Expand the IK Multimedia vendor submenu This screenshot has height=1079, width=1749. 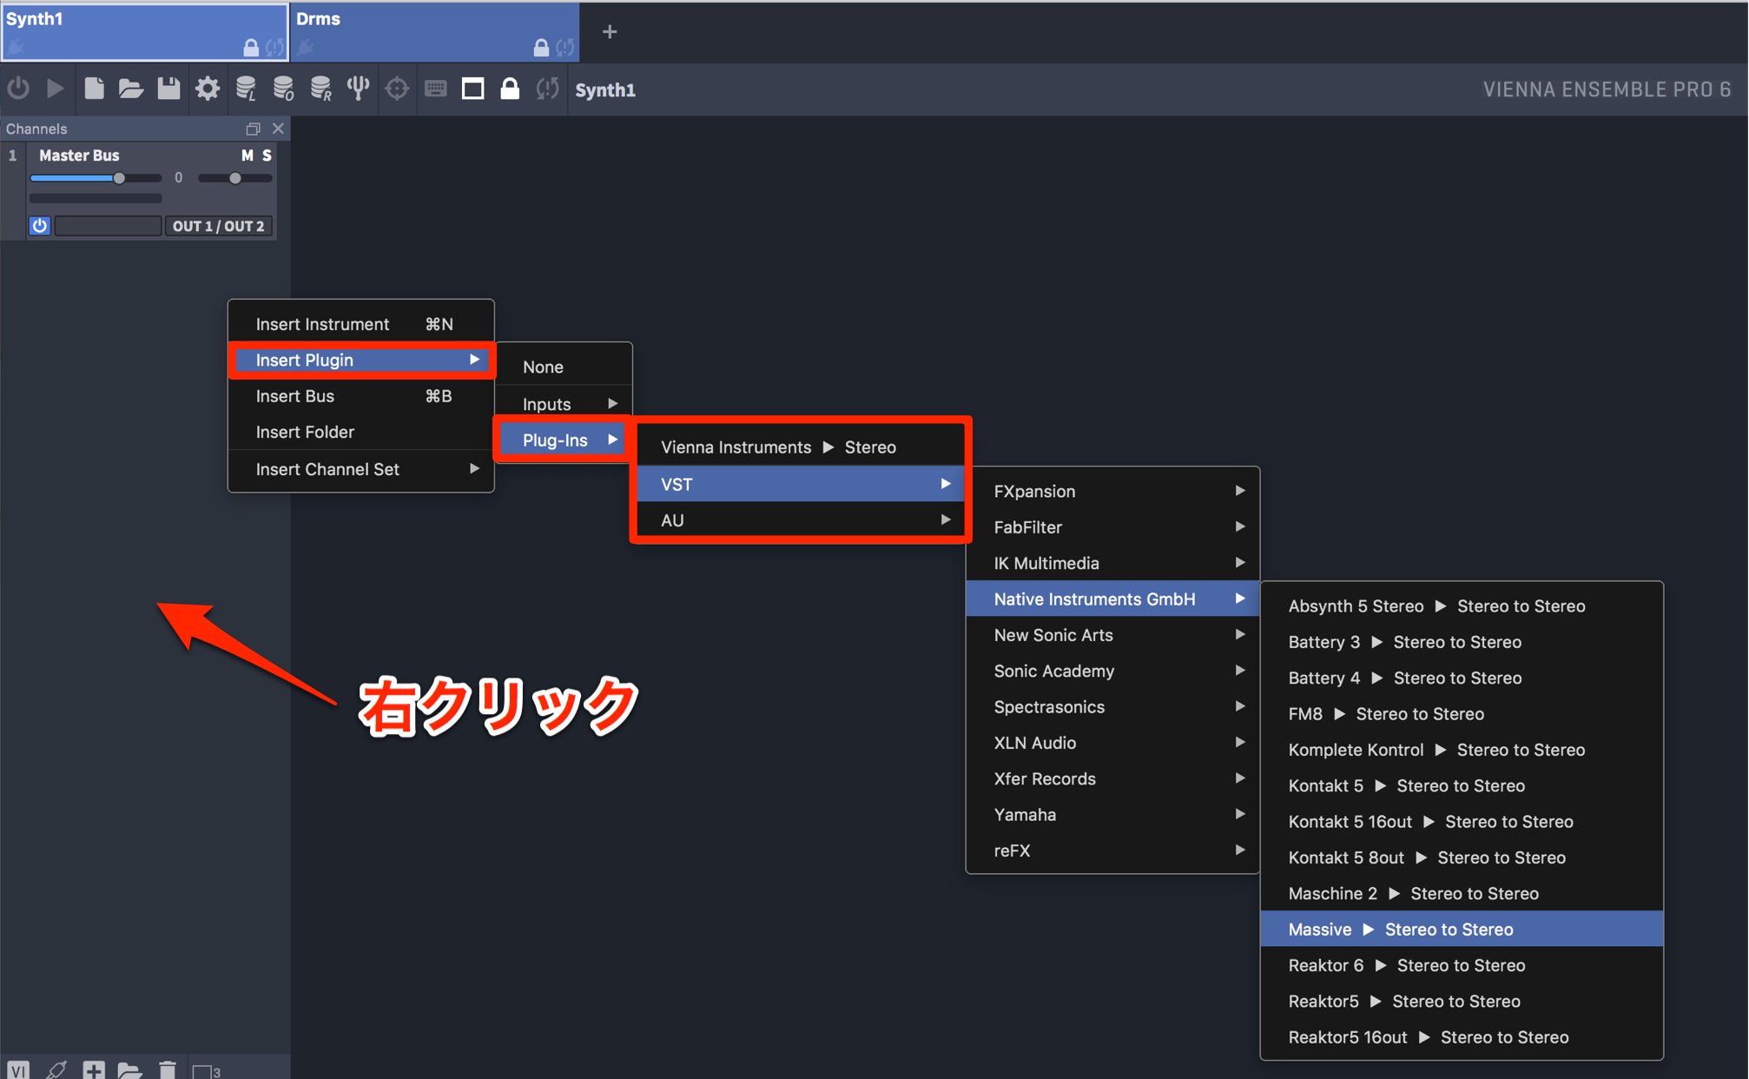1112,563
